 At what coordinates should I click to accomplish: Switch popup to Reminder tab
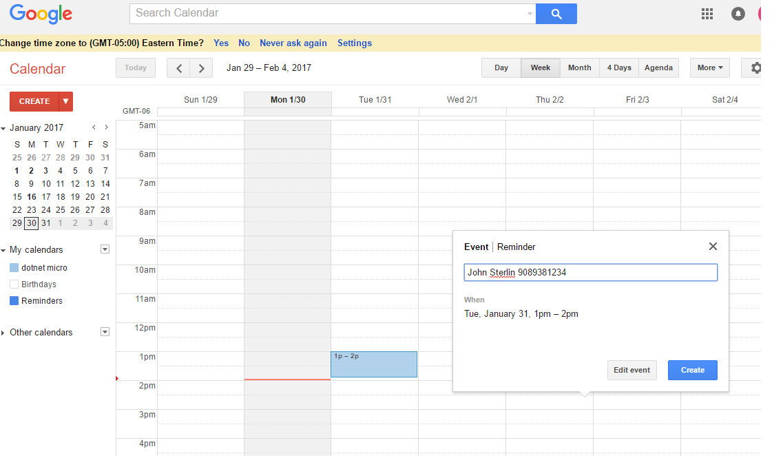tap(516, 247)
